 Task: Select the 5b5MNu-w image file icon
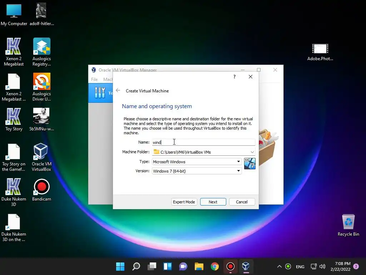coord(41,120)
